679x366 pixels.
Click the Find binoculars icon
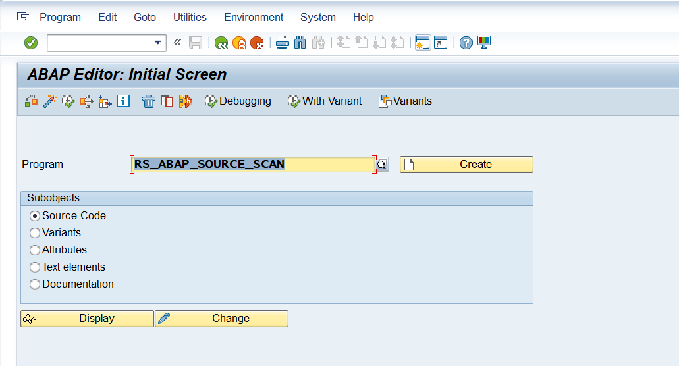tap(300, 43)
